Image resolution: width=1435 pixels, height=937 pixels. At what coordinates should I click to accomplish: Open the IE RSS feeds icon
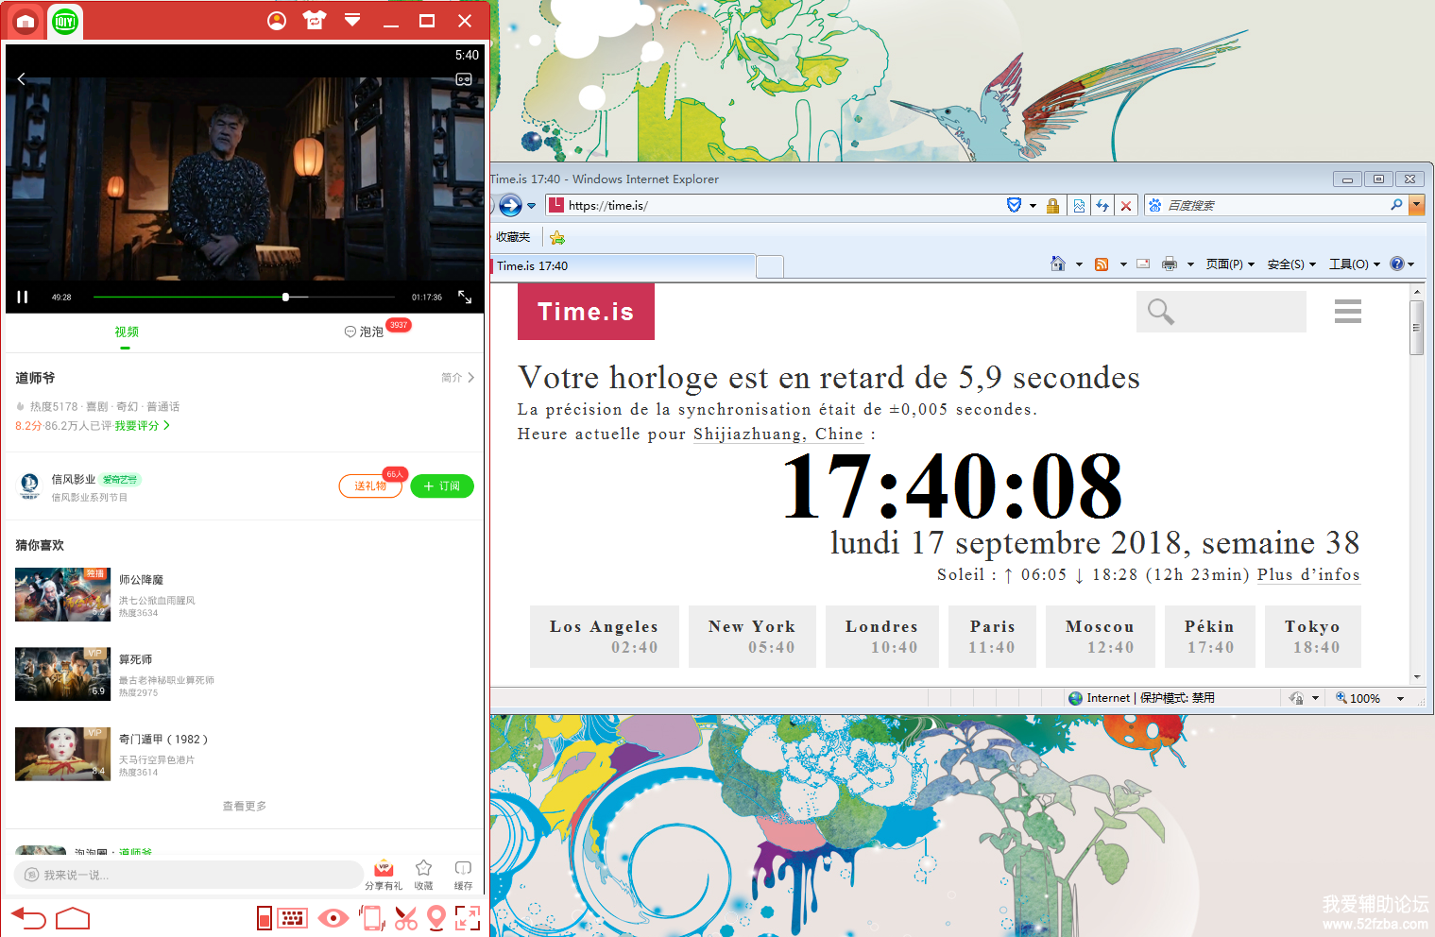(x=1102, y=264)
